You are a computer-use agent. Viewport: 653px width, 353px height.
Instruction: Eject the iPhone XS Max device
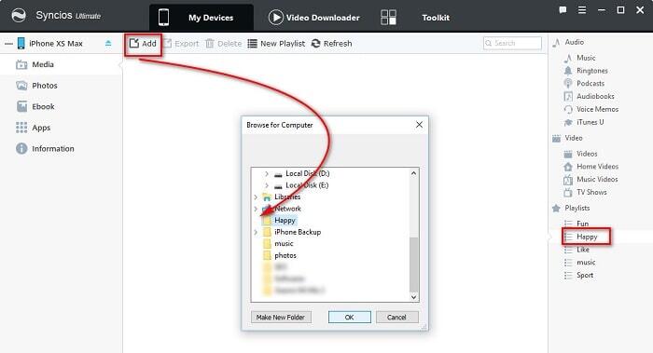[x=108, y=43]
